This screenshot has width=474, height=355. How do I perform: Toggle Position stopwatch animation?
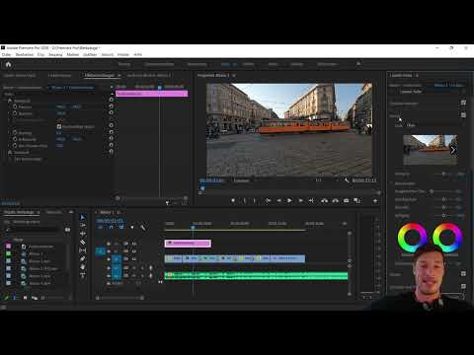click(x=15, y=106)
